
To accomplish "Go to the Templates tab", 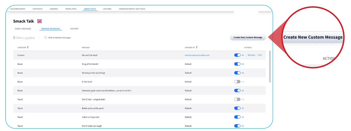I will (x=71, y=9).
